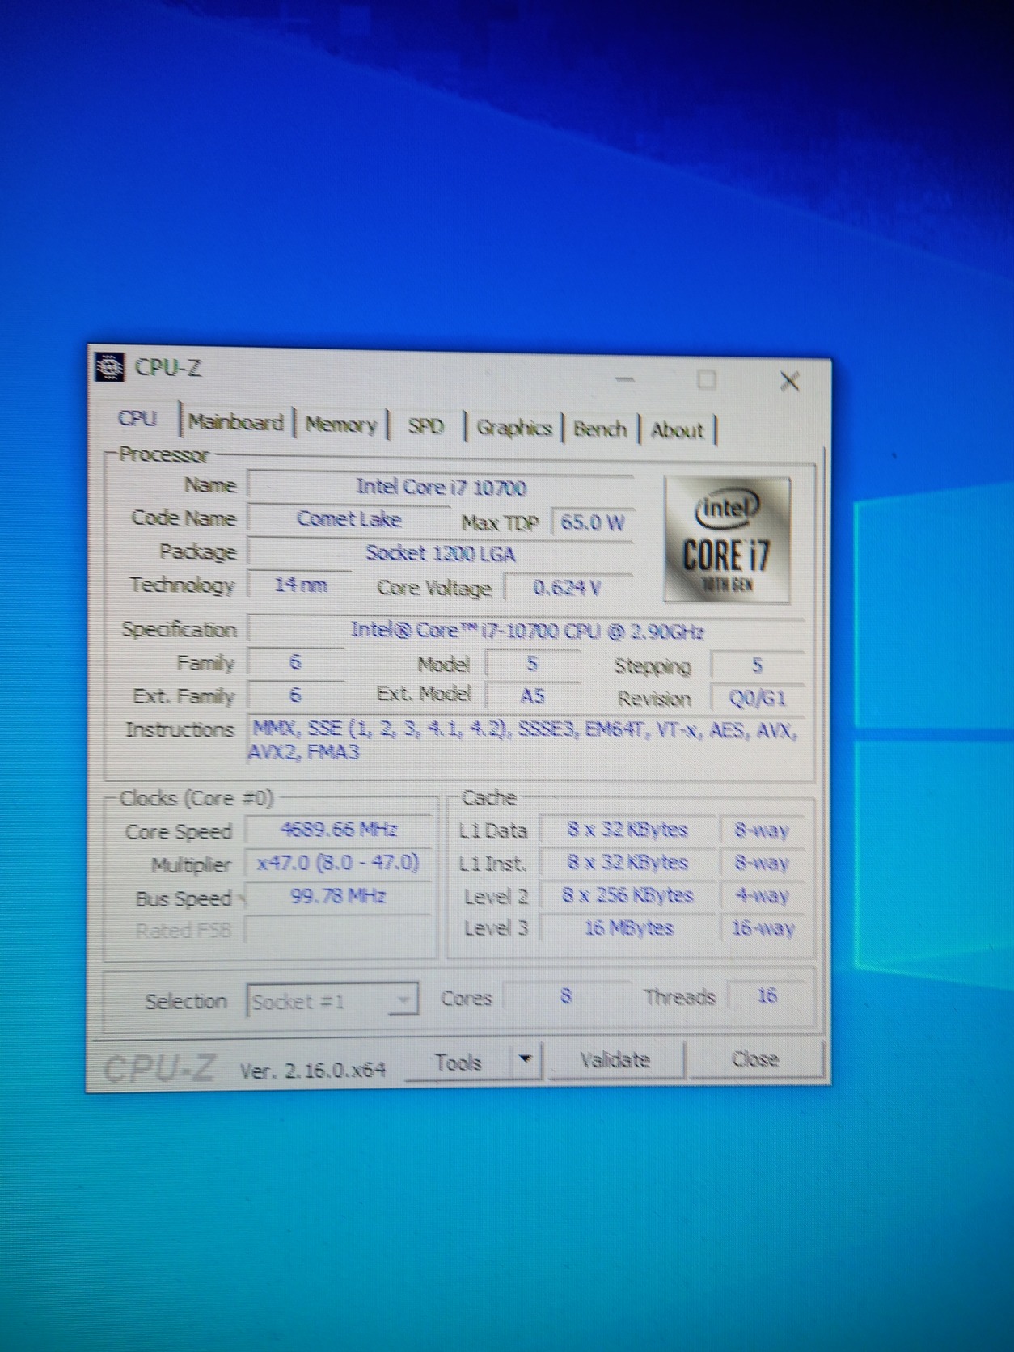Click the Threads count value '16'
Image resolution: width=1014 pixels, height=1352 pixels.
(x=767, y=995)
